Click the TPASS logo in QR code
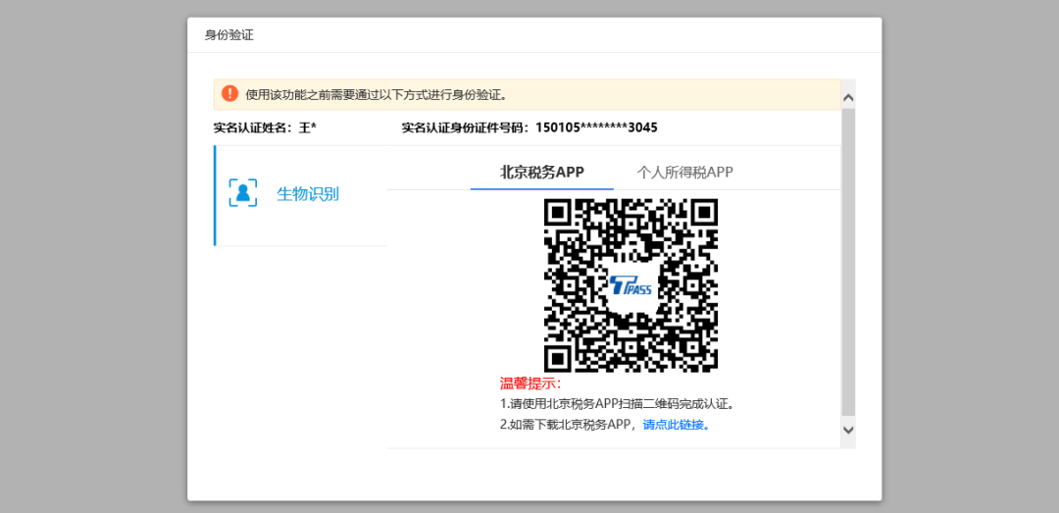Viewport: 1059px width, 513px height. [630, 286]
